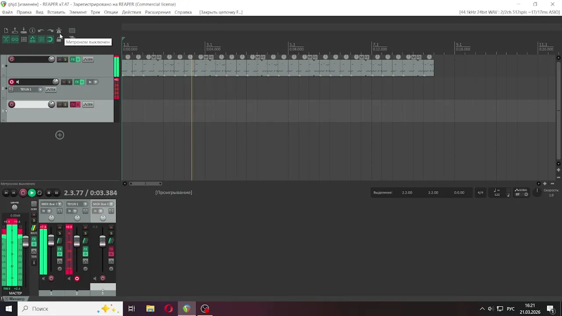Image resolution: width=562 pixels, height=316 pixels.
Task: Toggle auto-crossfade toolbar button
Action: (x=6, y=39)
